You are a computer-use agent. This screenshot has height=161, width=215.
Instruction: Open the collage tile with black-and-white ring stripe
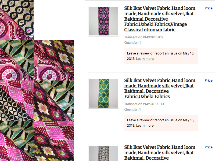(x=17, y=101)
